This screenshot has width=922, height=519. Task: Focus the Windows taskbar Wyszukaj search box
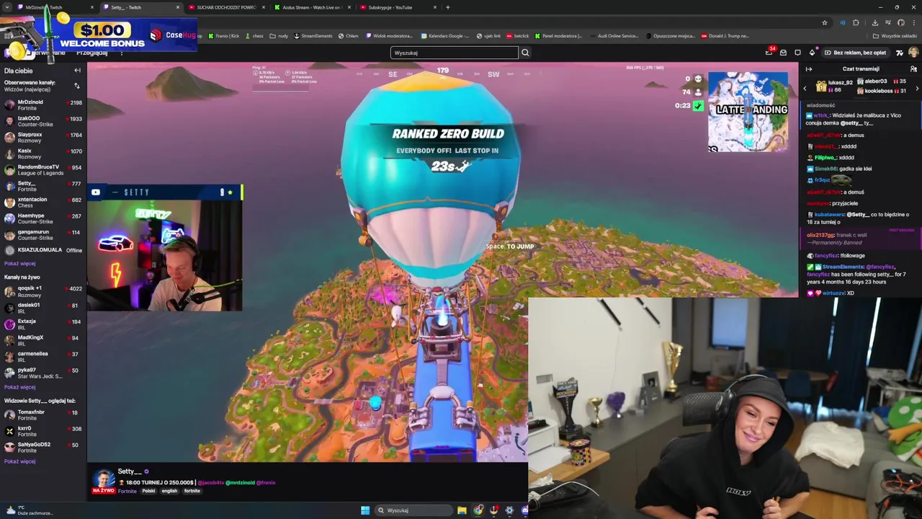tap(412, 510)
